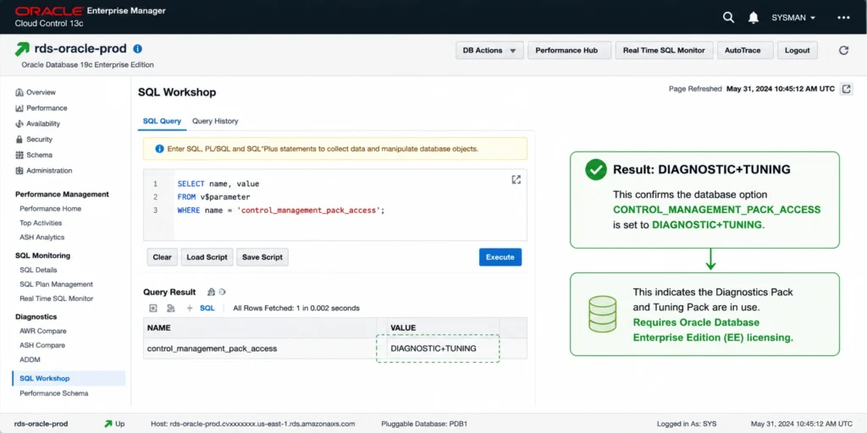
Task: Open Performance Home link
Action: (x=50, y=209)
